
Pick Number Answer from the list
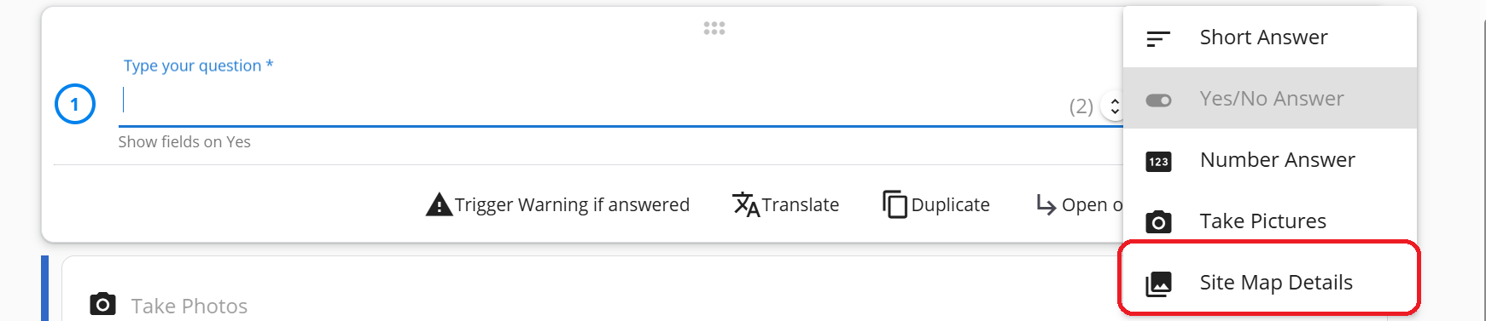1270,160
